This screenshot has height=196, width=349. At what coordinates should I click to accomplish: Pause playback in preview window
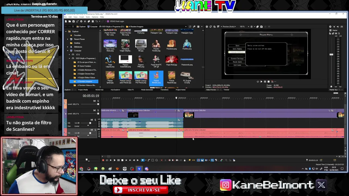point(265,81)
